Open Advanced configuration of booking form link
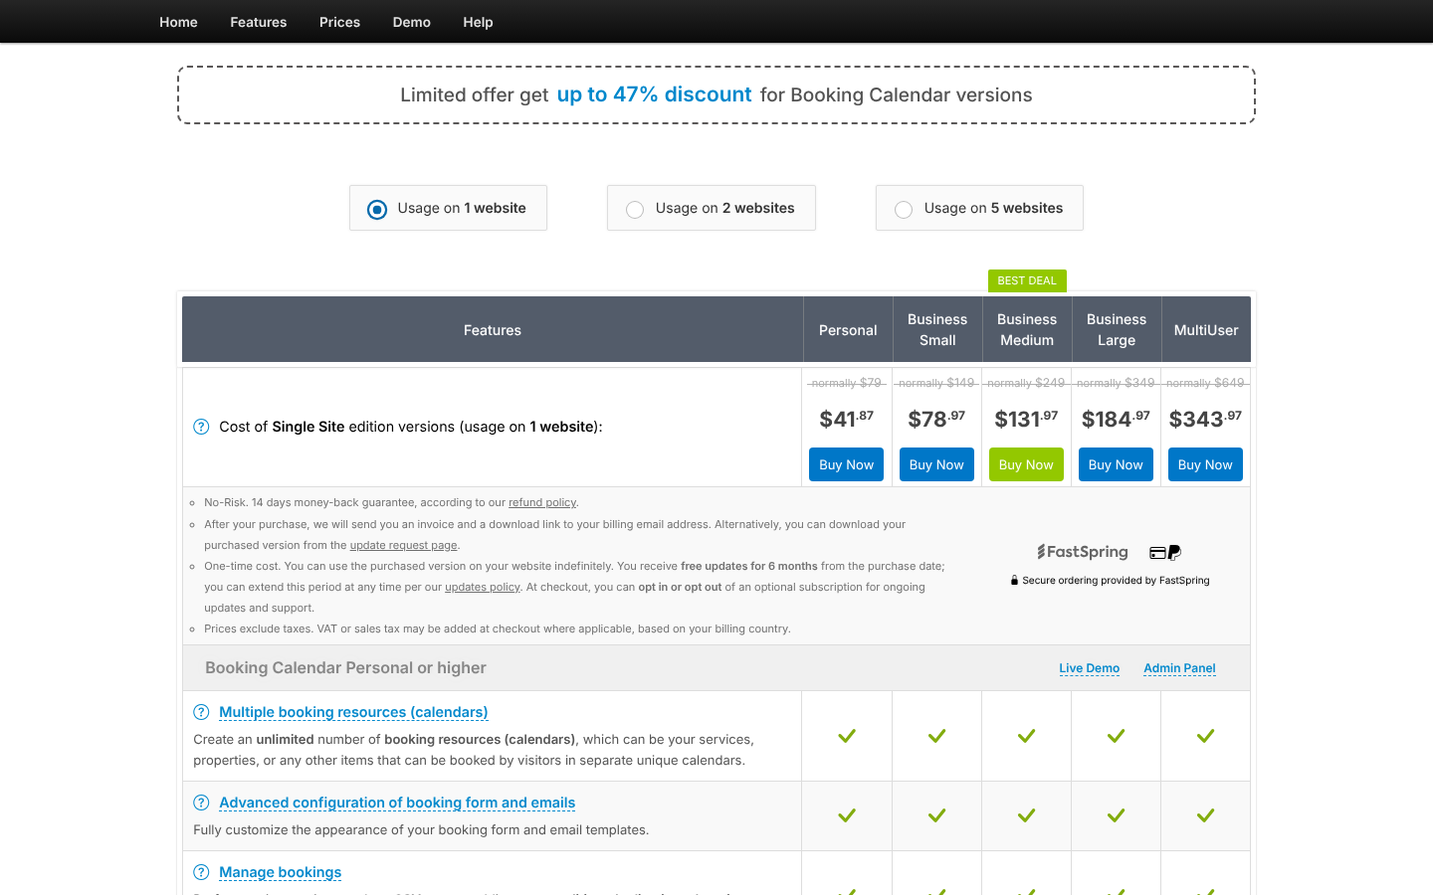The image size is (1433, 895). point(397,803)
